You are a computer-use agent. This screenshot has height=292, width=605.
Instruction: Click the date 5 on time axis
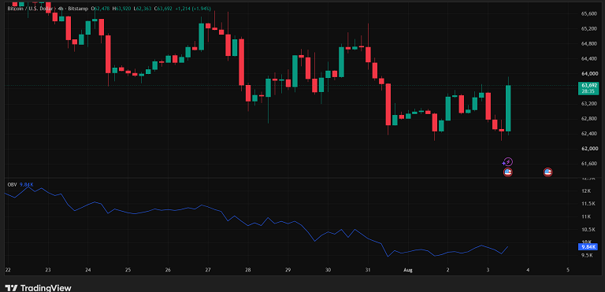tap(568, 270)
